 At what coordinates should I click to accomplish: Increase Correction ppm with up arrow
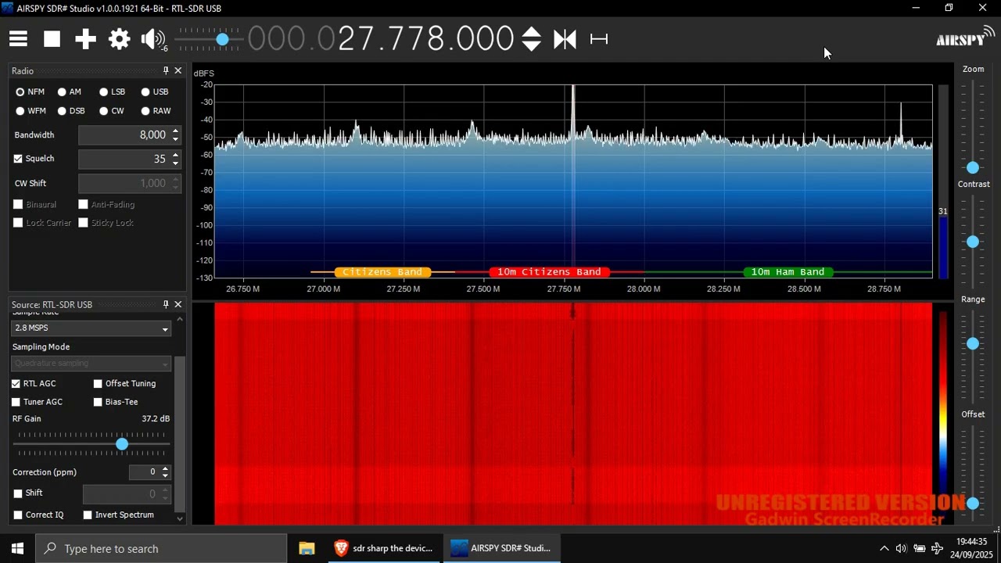(165, 468)
